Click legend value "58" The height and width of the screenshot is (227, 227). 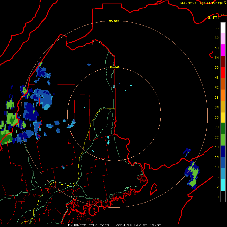coord(217,48)
